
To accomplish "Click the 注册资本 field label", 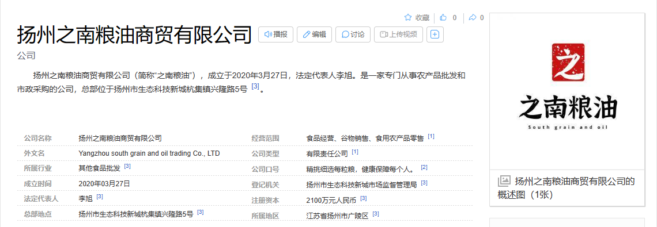I will tap(265, 200).
